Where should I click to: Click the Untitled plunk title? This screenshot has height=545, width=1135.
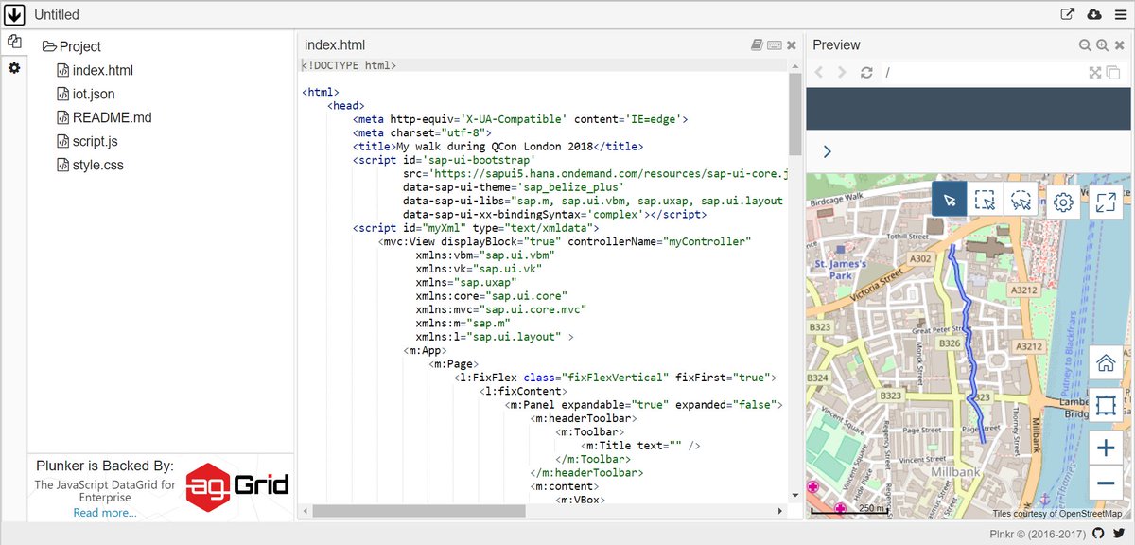tap(57, 15)
